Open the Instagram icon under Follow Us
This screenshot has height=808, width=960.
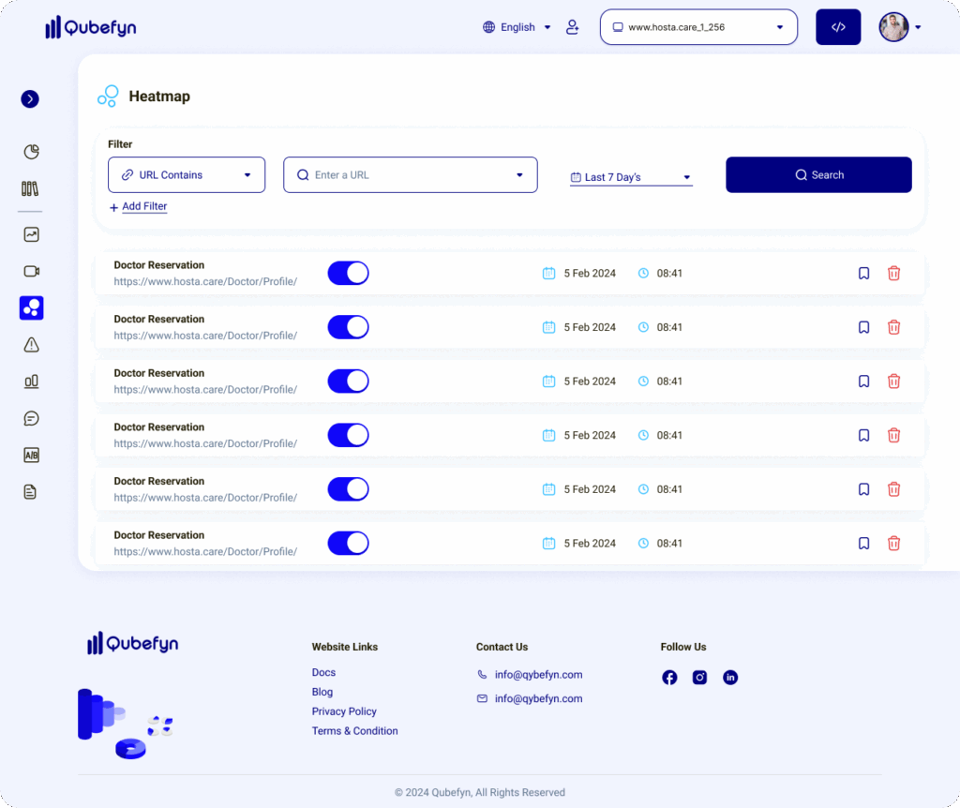[699, 678]
